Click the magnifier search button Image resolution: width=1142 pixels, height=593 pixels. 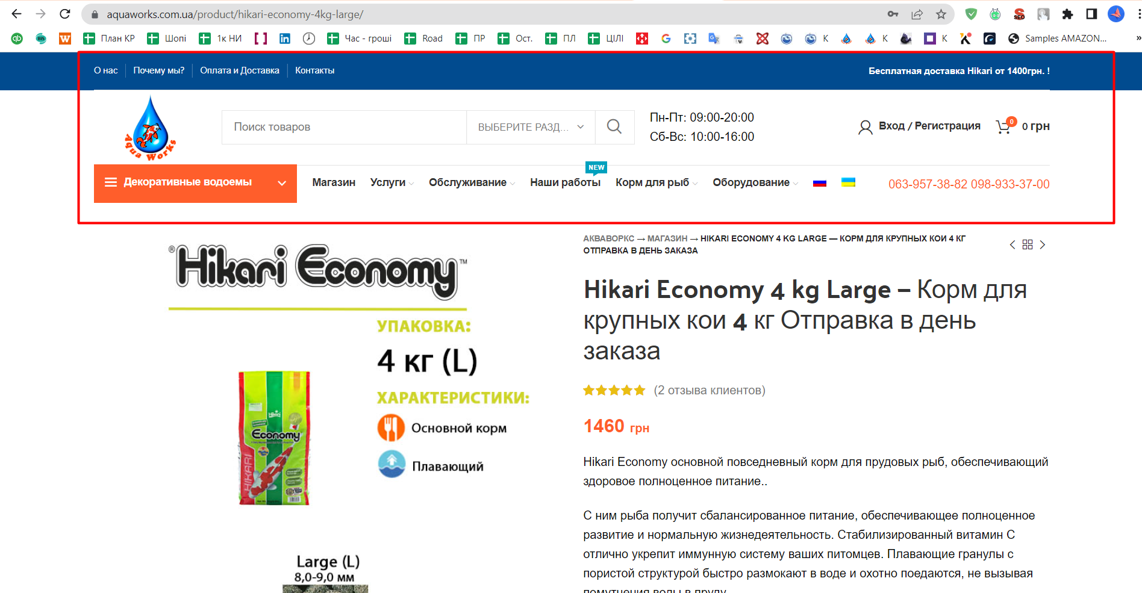click(x=614, y=126)
